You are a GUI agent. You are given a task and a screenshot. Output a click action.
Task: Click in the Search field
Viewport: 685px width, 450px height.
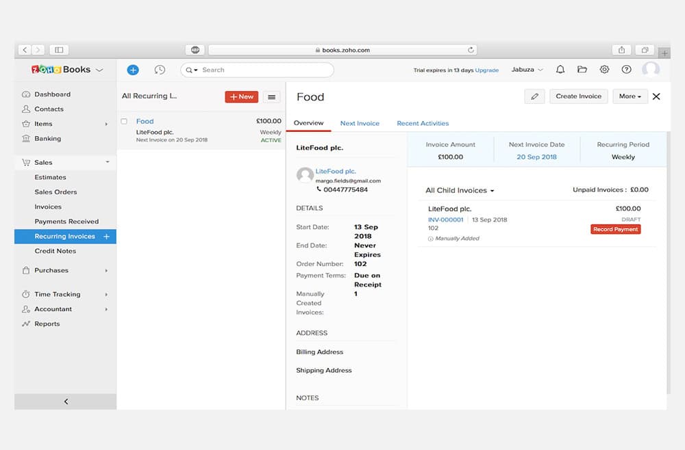pos(258,70)
